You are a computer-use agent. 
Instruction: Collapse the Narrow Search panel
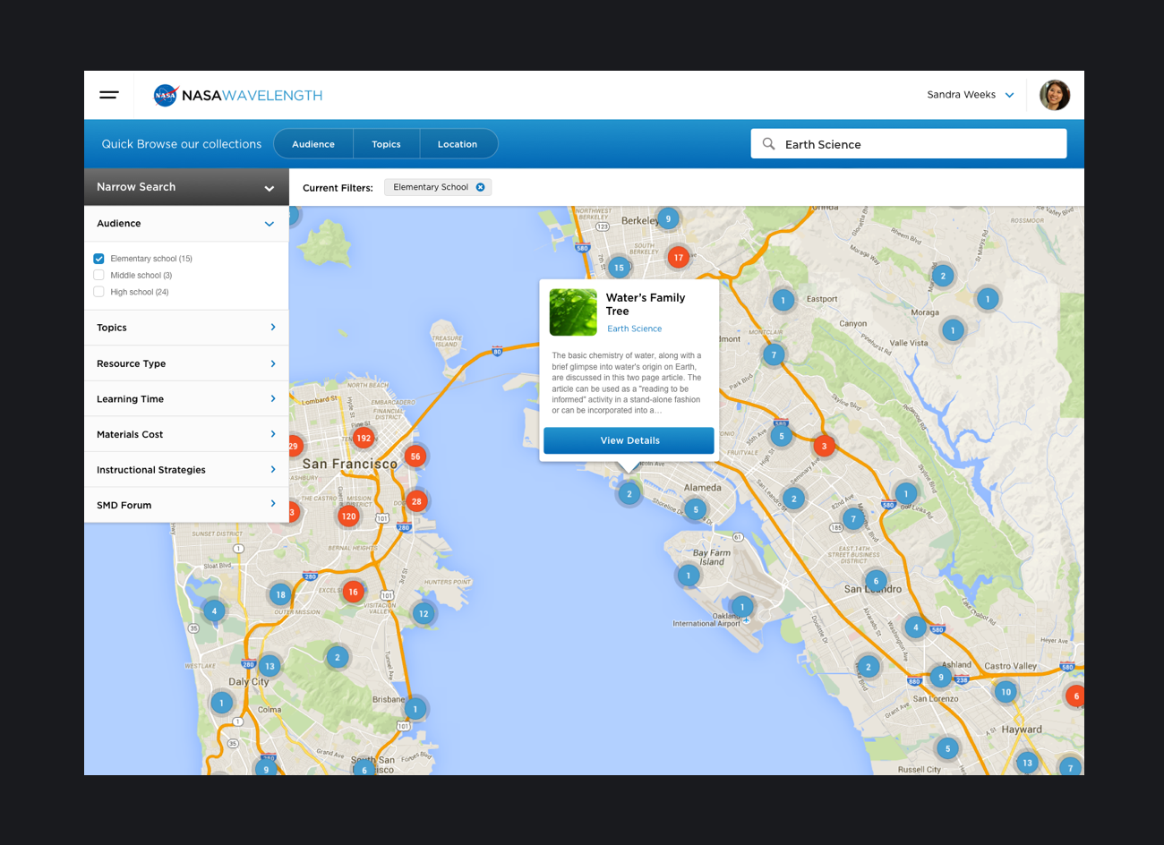point(269,188)
